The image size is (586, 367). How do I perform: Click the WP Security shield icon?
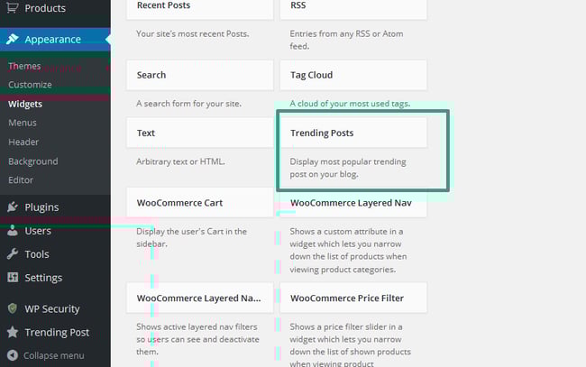[12, 308]
